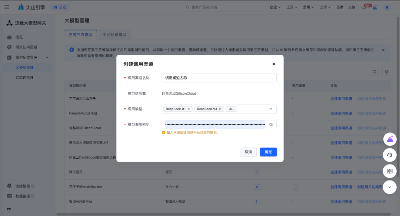Dismiss the blue info banner
Image resolution: width=400 pixels, height=216 pixels.
[x=383, y=50]
